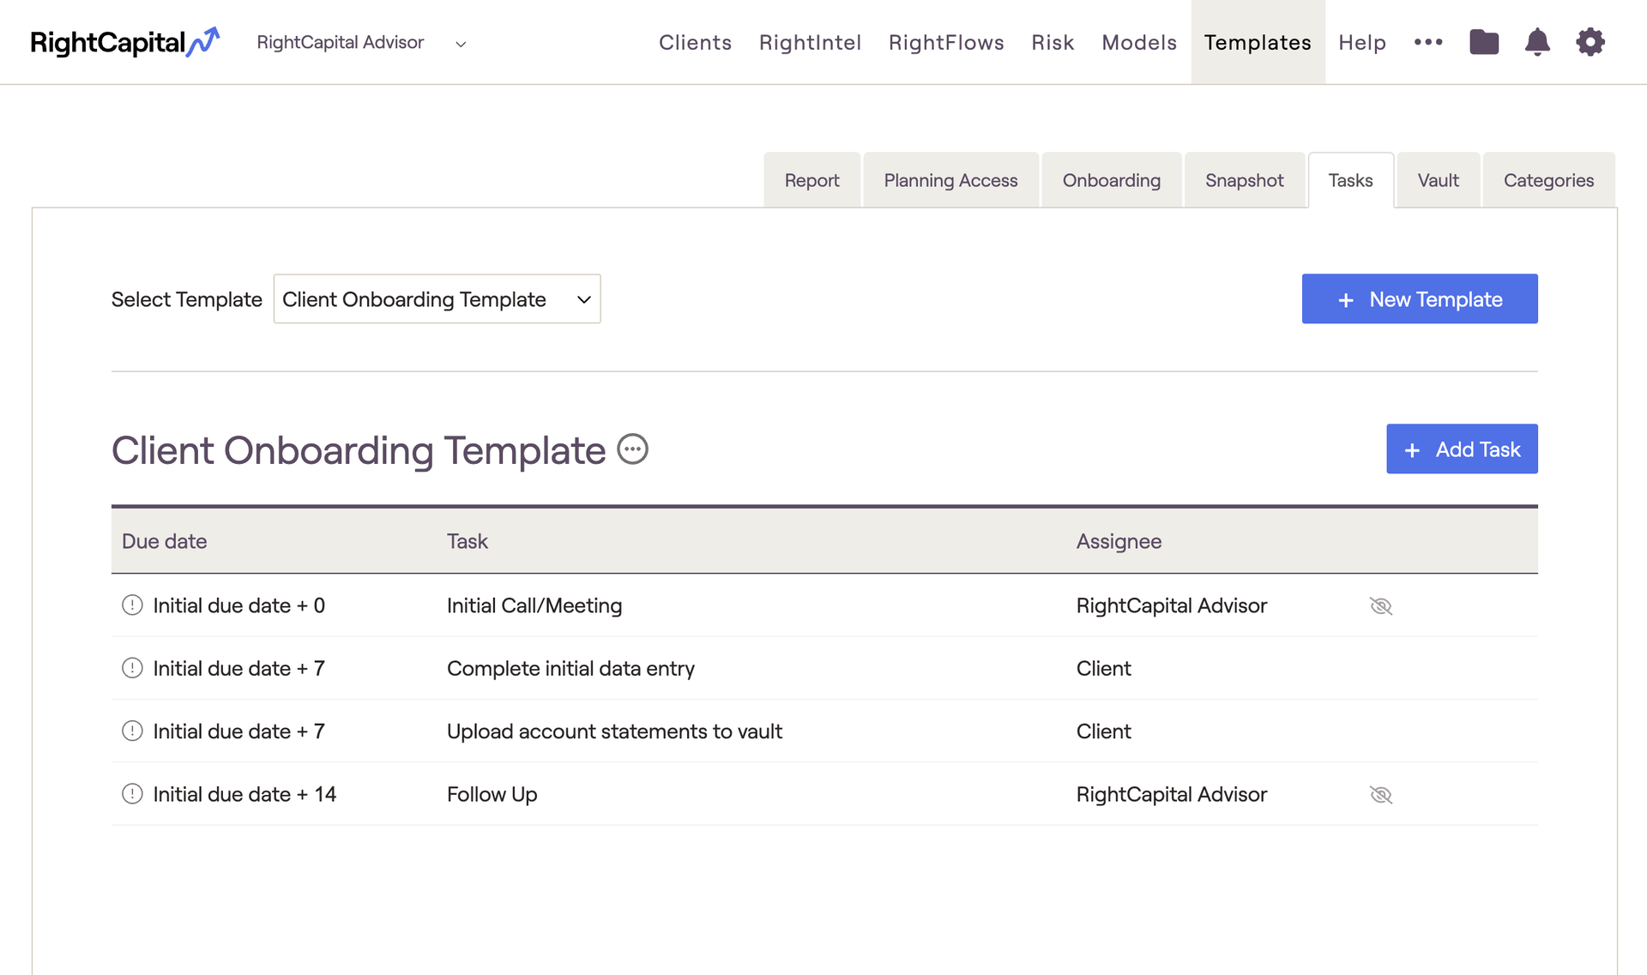Switch to the Snapshot tab

coord(1245,180)
